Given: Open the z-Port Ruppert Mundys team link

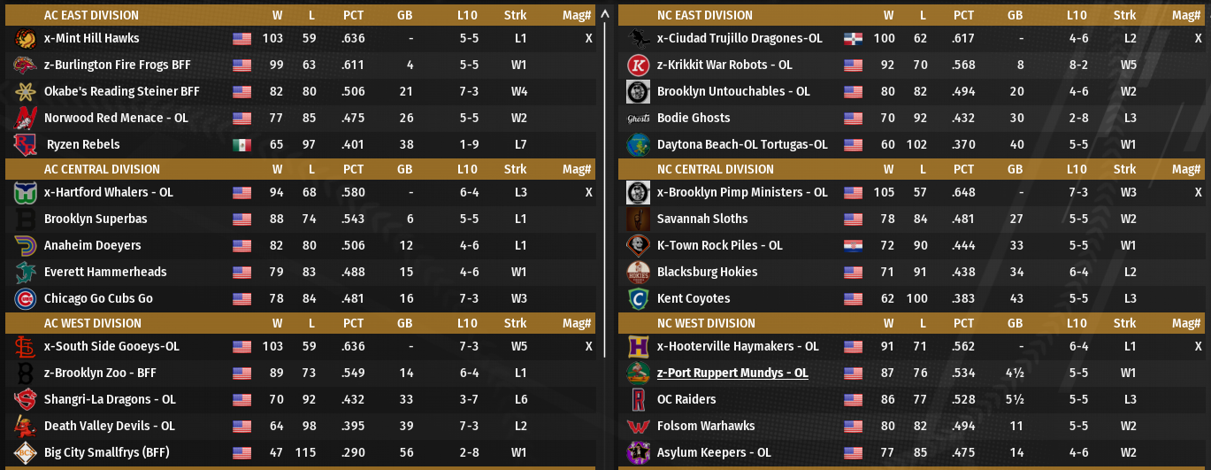Looking at the screenshot, I should (x=732, y=374).
